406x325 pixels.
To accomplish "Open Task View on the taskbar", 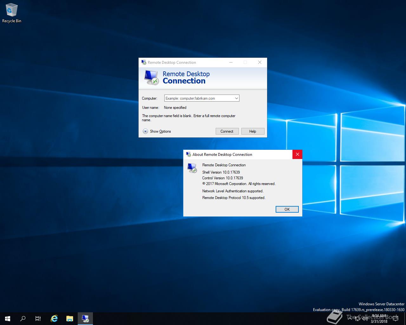I will [38, 319].
